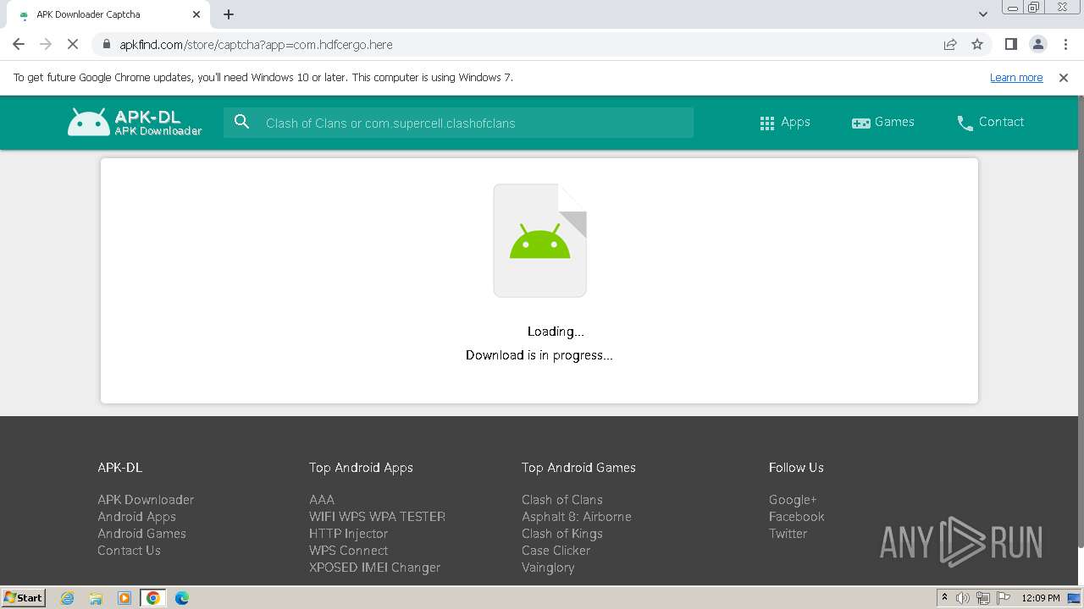Viewport: 1084px width, 609px height.
Task: Open Microsoft Edge from taskbar
Action: pyautogui.click(x=182, y=598)
